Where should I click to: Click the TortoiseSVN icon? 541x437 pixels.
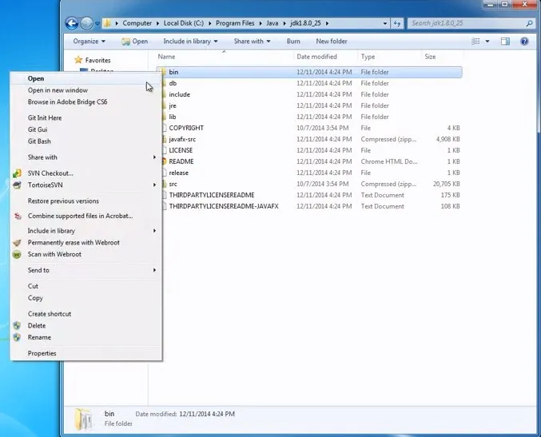[17, 185]
